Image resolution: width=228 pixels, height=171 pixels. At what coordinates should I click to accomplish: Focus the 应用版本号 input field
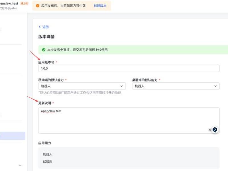click(129, 68)
